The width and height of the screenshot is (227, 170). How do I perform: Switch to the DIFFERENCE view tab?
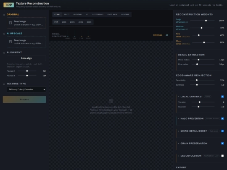98,14
